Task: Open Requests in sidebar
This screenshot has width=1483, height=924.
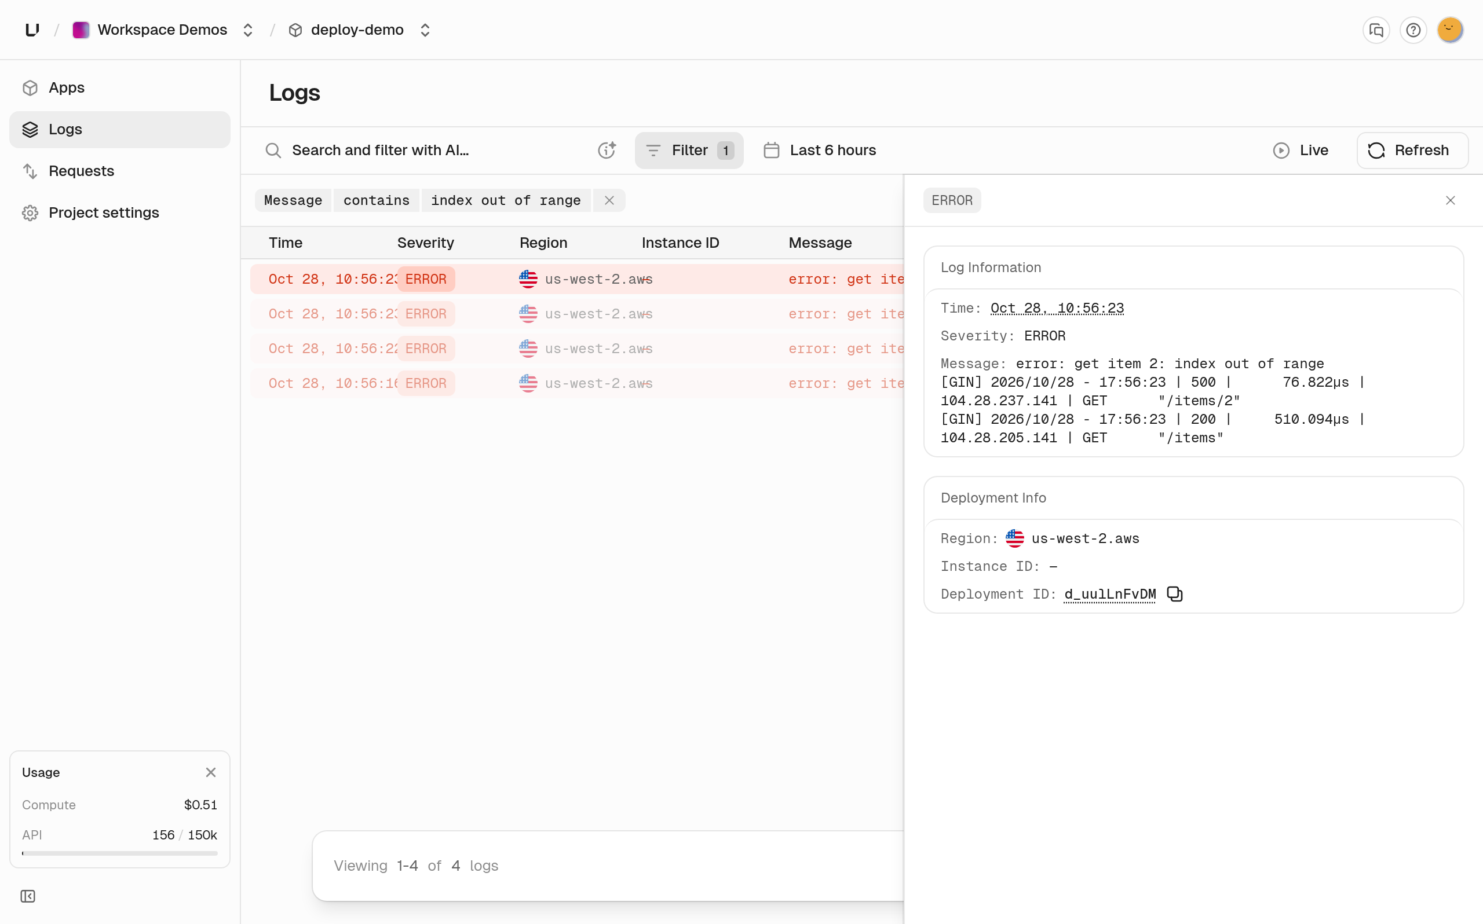Action: [x=120, y=170]
